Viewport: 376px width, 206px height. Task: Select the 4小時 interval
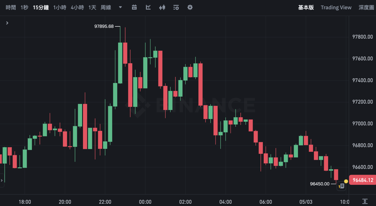click(77, 8)
